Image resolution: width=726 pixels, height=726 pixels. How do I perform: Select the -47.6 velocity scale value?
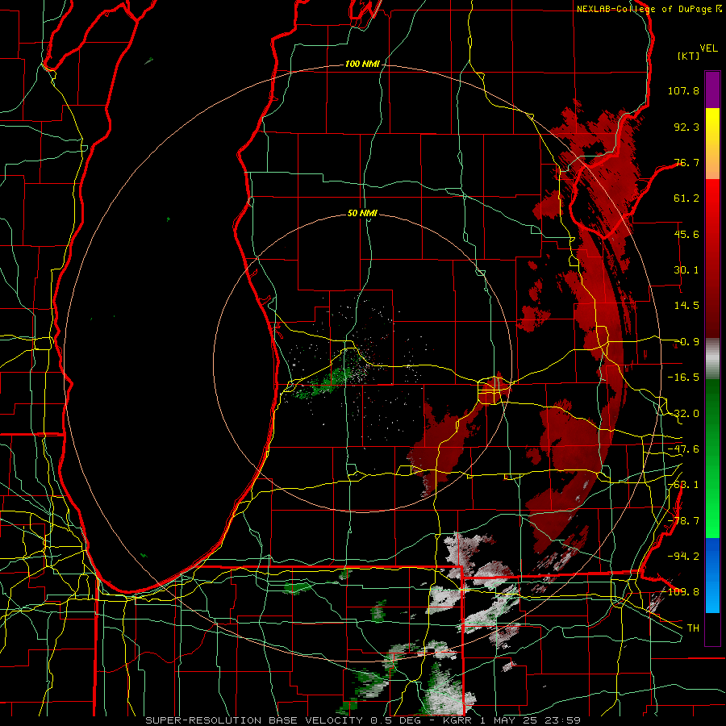point(683,449)
